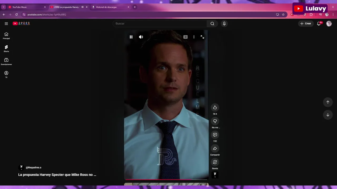Open the account avatar menu
This screenshot has height=189, width=337.
point(329,24)
